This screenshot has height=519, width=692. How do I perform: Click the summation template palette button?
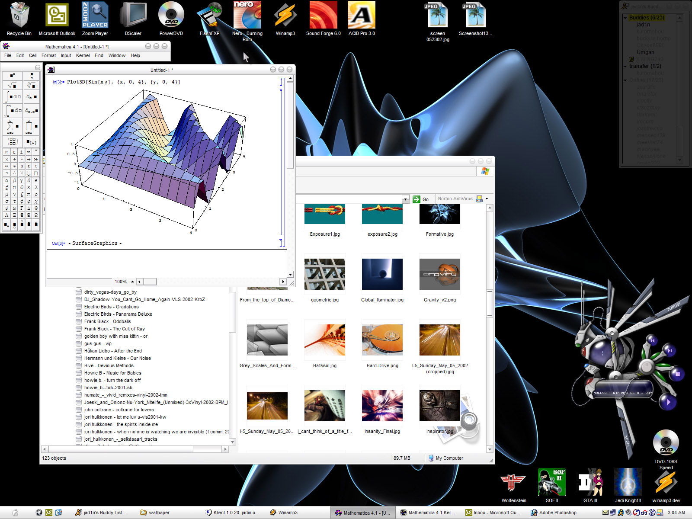tap(12, 126)
